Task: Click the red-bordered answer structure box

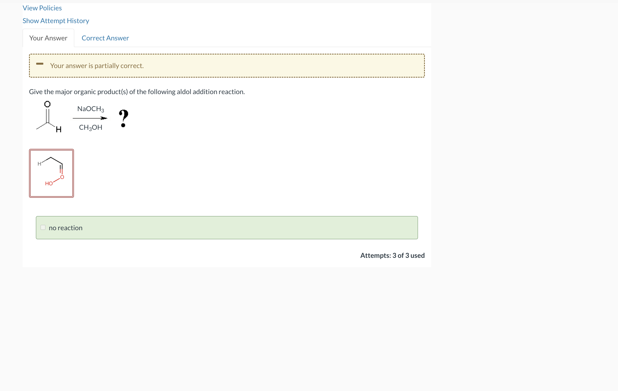Action: tap(51, 173)
